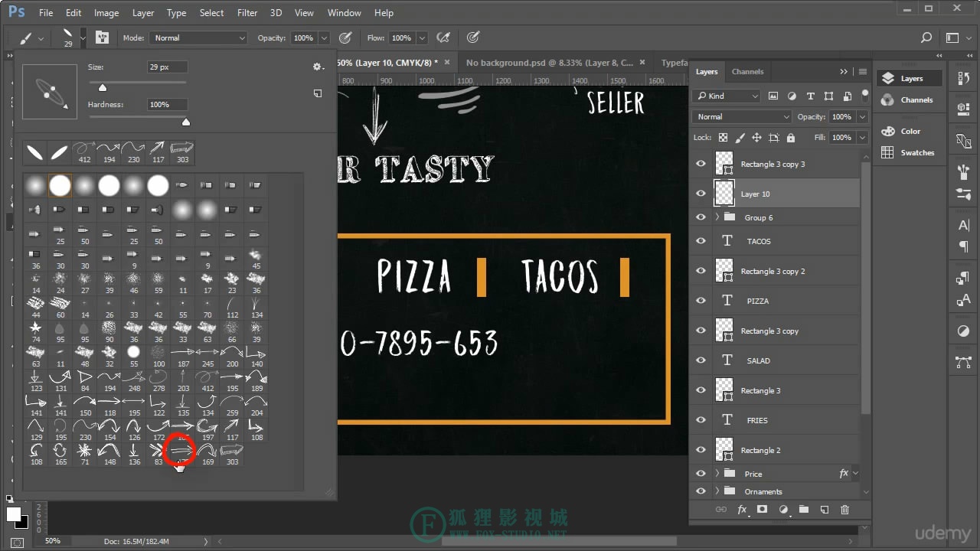Click Lock position icon
This screenshot has height=551, width=980.
[756, 138]
